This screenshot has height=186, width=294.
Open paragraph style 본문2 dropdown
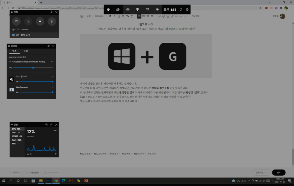90,16
